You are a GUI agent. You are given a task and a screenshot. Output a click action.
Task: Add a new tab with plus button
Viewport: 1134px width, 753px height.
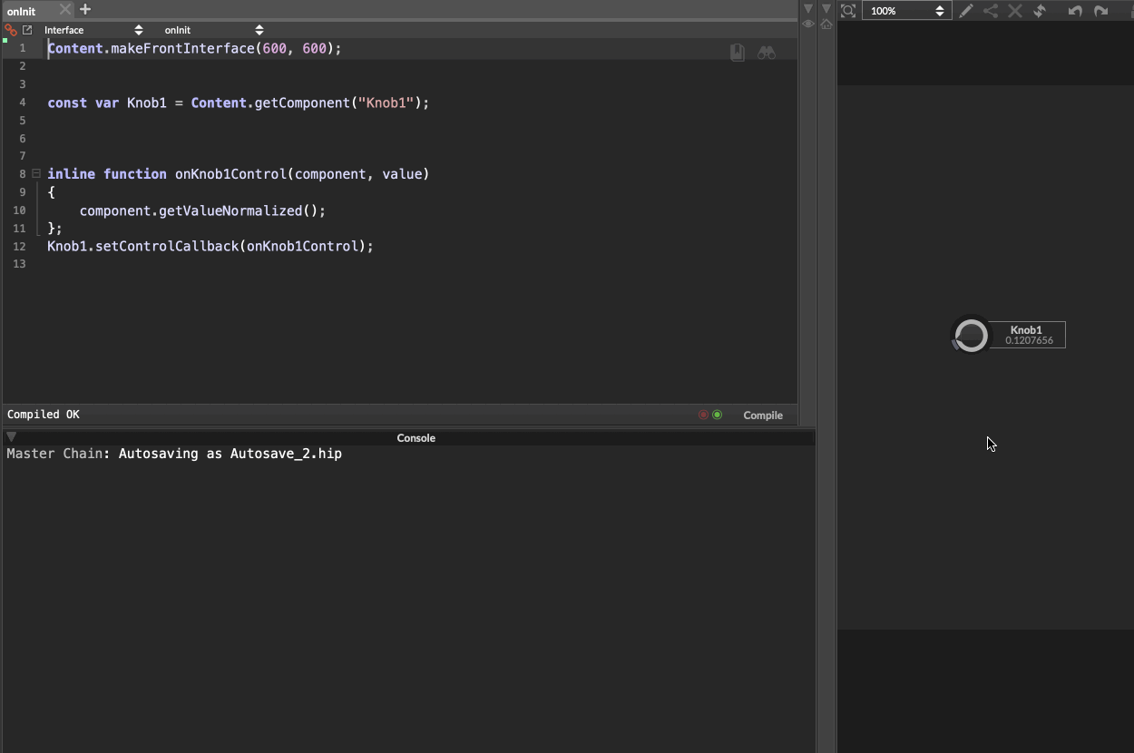pyautogui.click(x=85, y=9)
